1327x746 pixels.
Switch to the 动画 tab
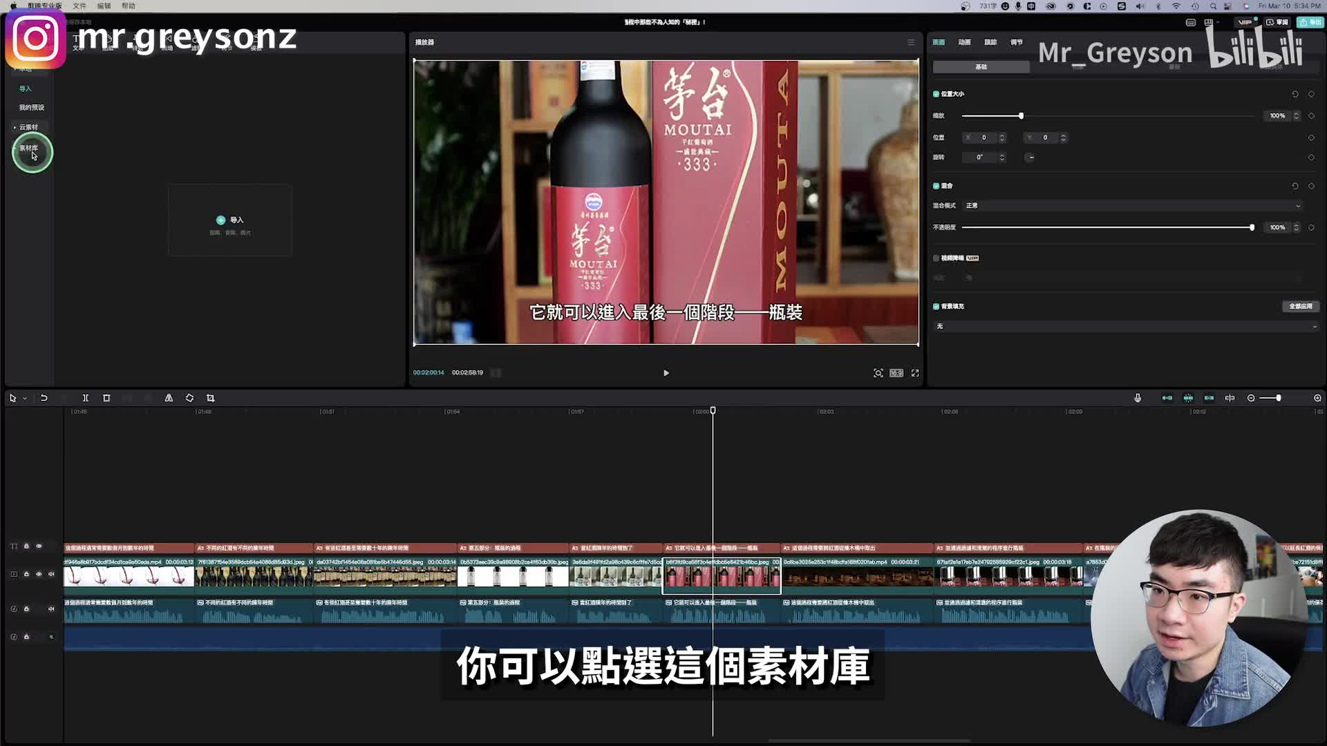pyautogui.click(x=964, y=42)
